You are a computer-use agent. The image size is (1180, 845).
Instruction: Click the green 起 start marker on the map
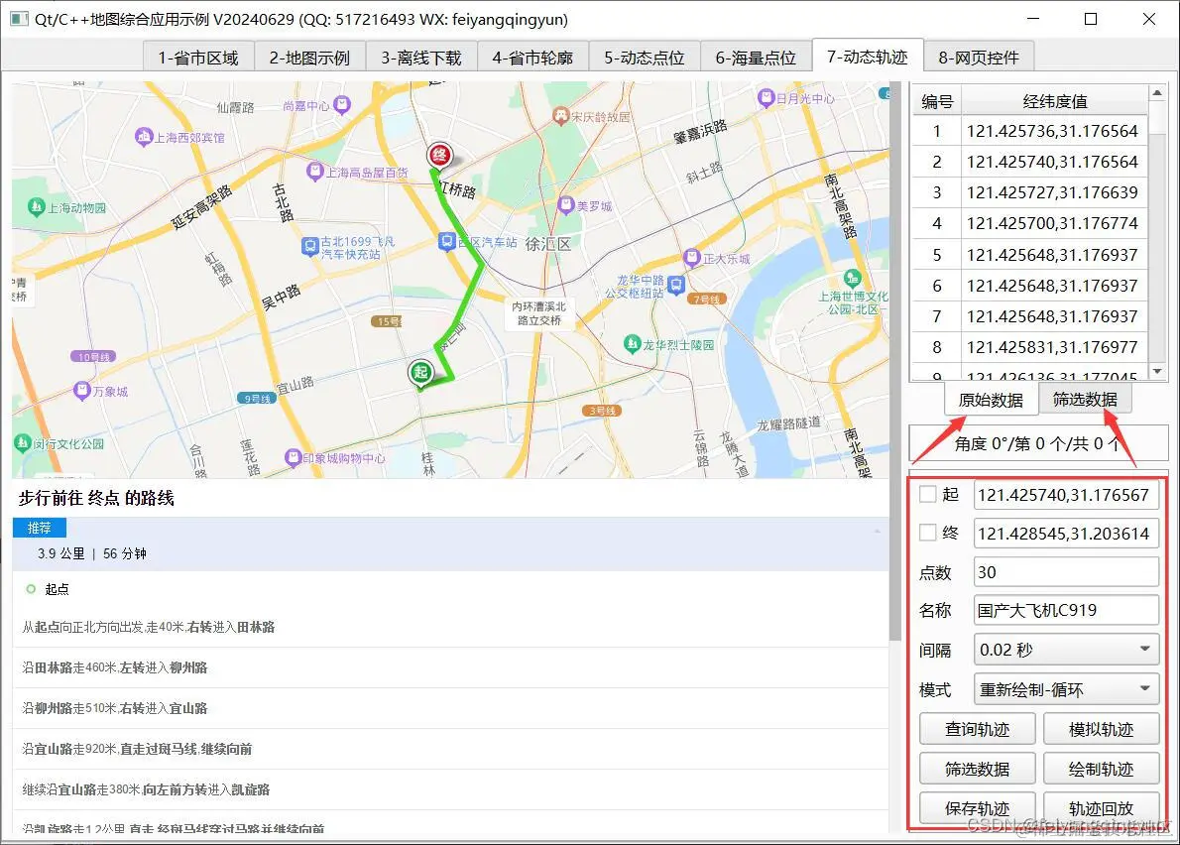point(419,372)
